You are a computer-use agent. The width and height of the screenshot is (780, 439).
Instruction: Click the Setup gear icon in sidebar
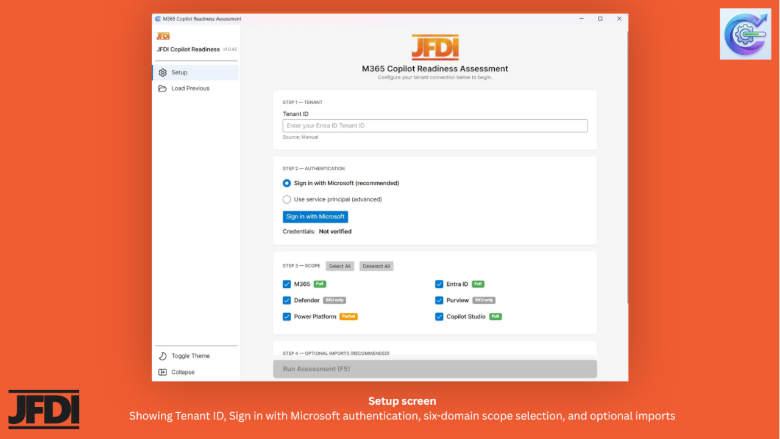point(163,73)
